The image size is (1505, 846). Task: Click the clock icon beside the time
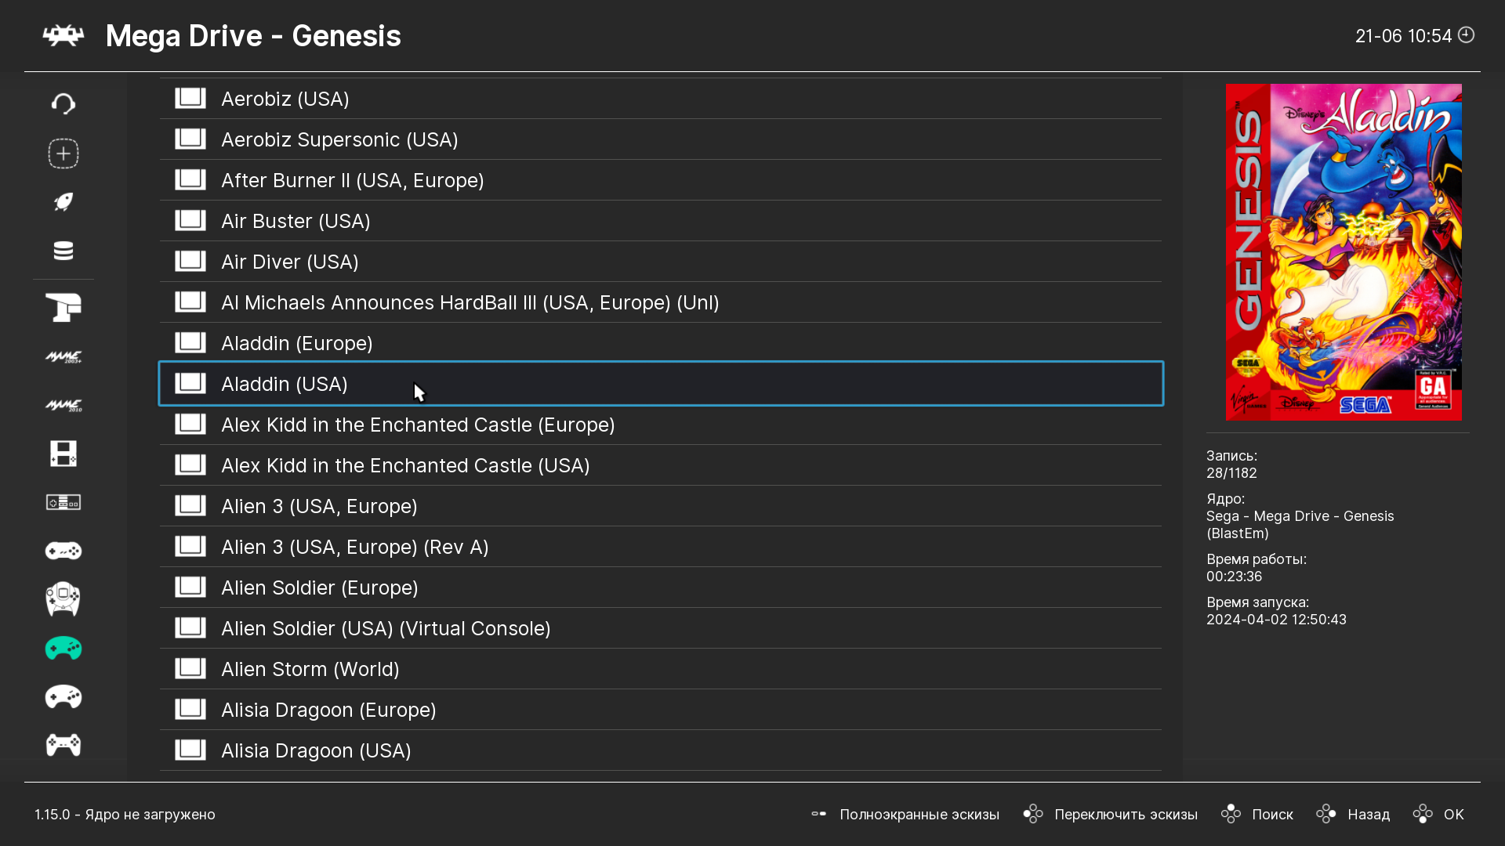coord(1466,35)
